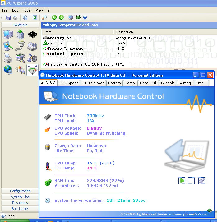Click the Save icon in PC Wizard toolbar
This screenshot has width=217, height=222.
pos(8,17)
